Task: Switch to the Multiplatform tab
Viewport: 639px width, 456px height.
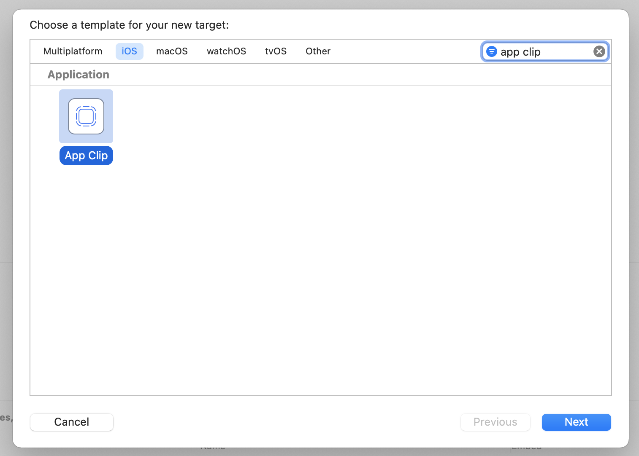Action: point(73,51)
